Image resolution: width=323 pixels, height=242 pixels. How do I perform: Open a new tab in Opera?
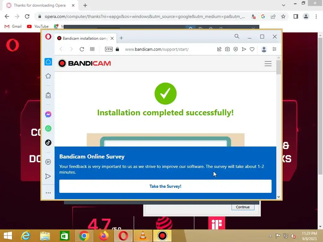tap(121, 38)
